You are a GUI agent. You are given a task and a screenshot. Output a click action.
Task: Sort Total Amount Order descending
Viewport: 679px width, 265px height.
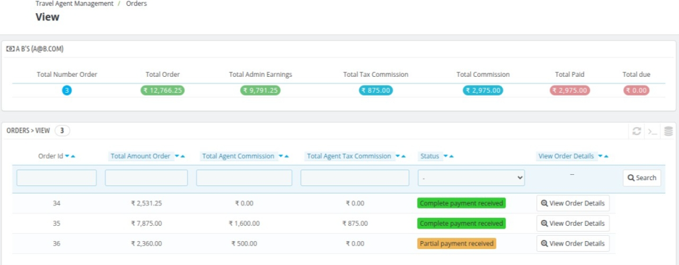click(177, 156)
